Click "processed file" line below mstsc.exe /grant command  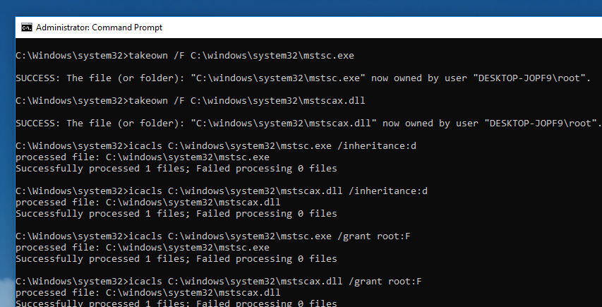143,248
